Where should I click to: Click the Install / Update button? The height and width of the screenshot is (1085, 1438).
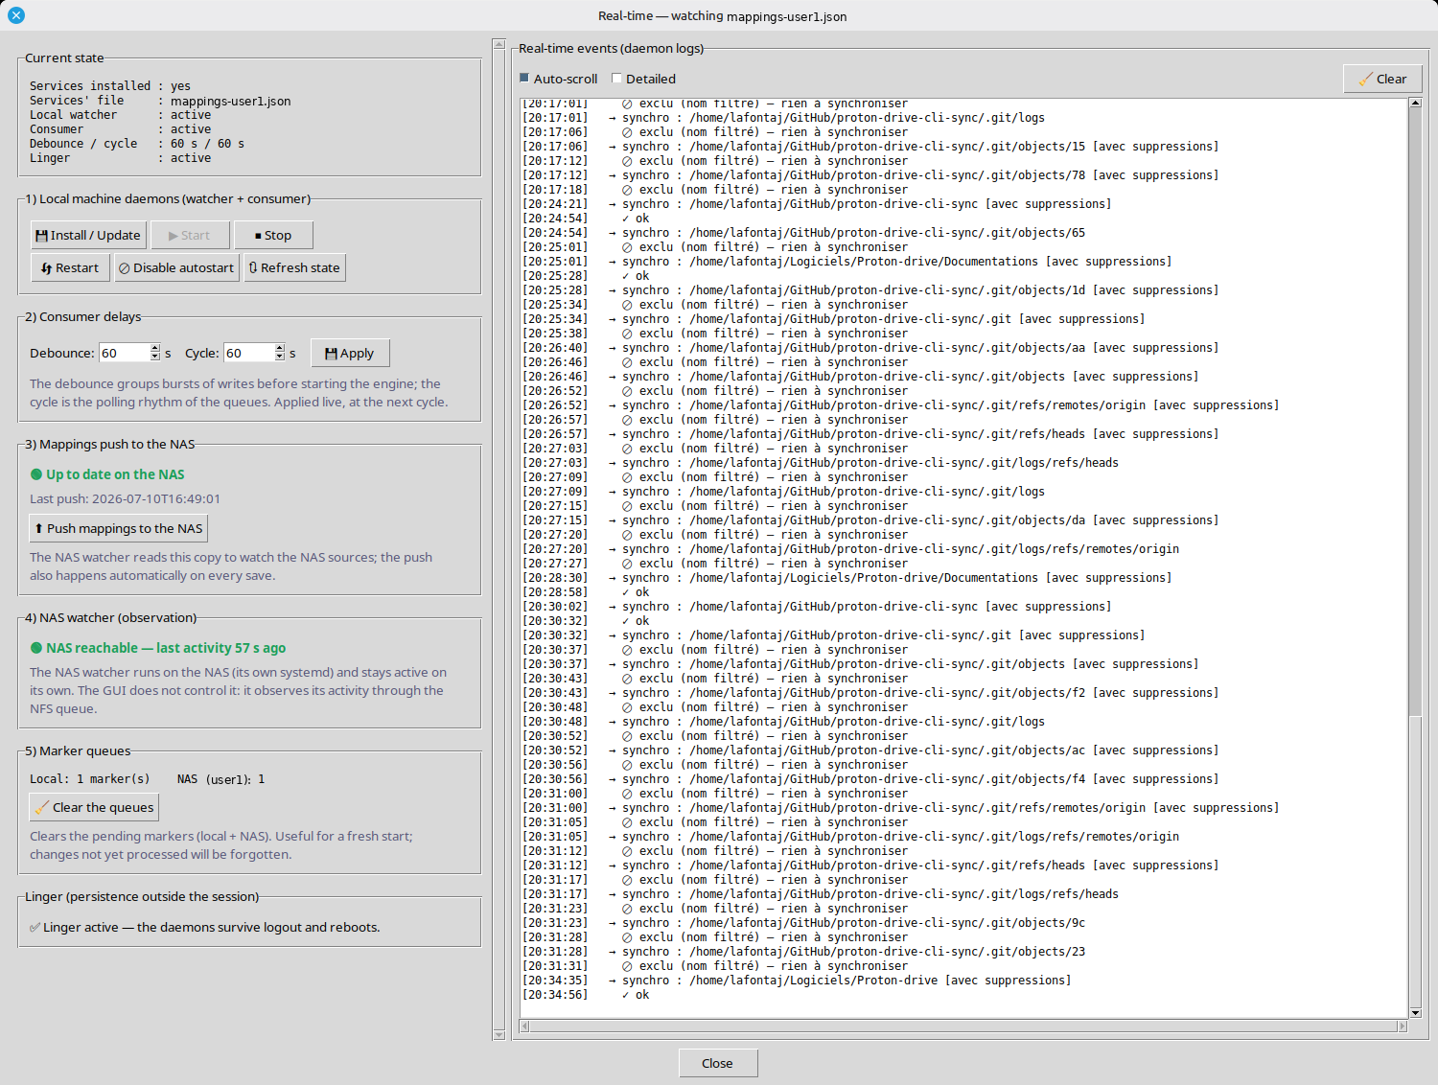point(88,235)
